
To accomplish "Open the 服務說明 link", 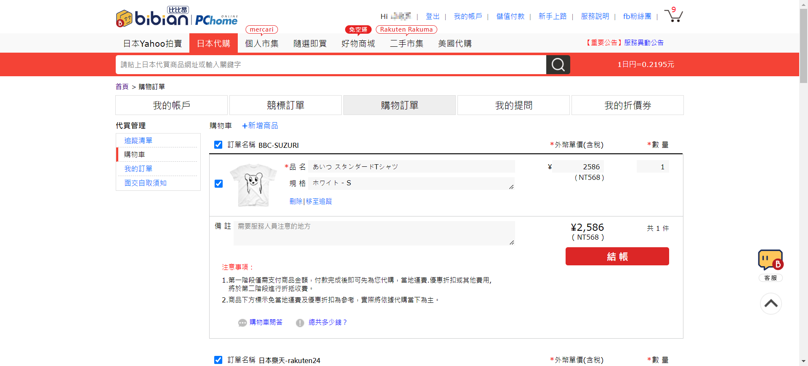I will [x=595, y=16].
